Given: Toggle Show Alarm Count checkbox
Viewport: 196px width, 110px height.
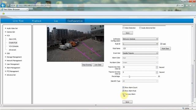Looking at the screenshot, I should 123,87.
